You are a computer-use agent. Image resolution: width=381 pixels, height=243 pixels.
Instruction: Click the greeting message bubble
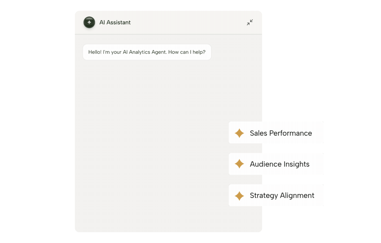[x=147, y=52]
